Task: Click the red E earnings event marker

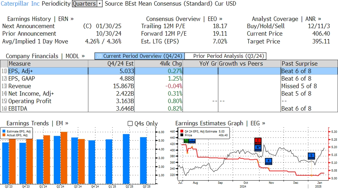Action: (x=258, y=141)
